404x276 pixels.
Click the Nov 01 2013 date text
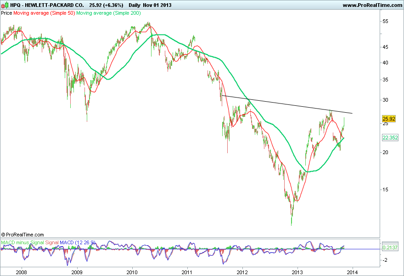click(x=157, y=5)
